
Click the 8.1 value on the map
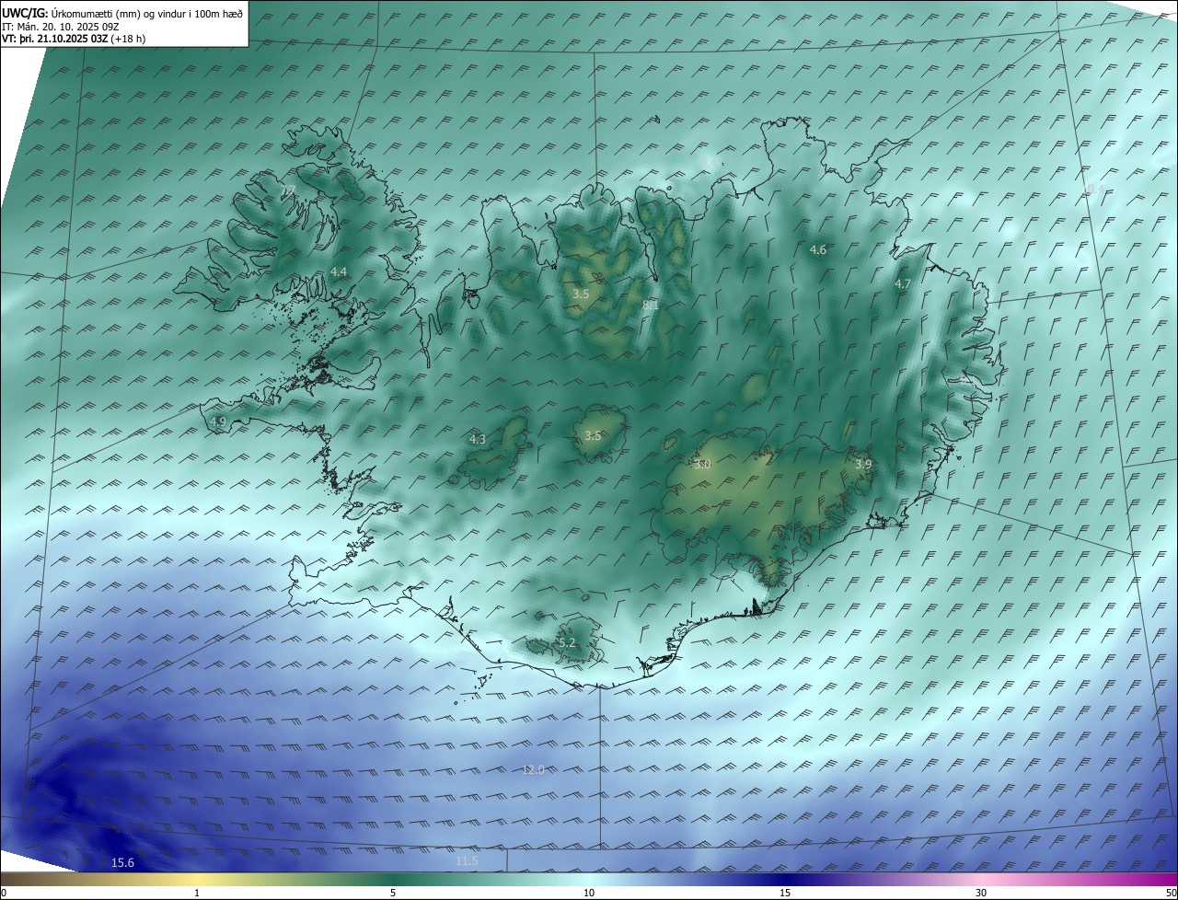tap(651, 305)
